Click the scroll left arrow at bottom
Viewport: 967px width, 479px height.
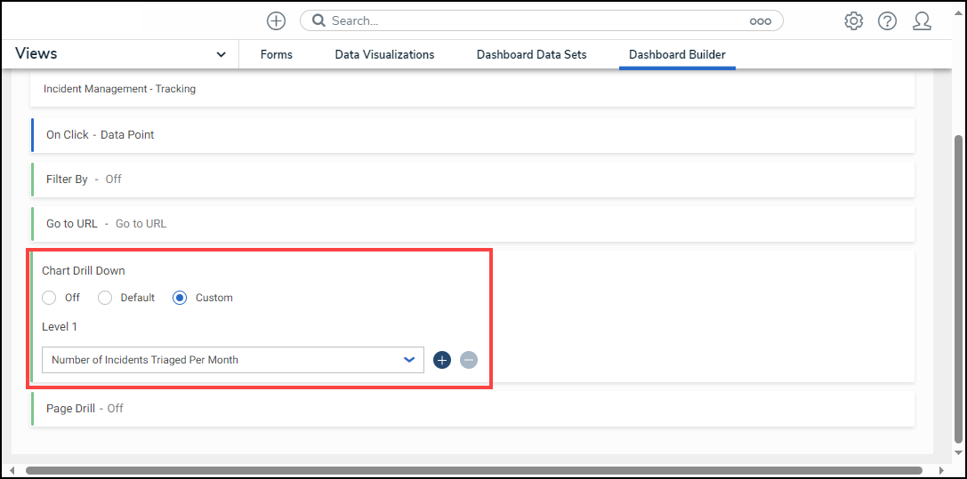click(x=12, y=470)
